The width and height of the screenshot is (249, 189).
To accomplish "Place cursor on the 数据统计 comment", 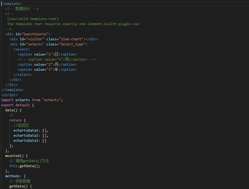I will point(23,9).
